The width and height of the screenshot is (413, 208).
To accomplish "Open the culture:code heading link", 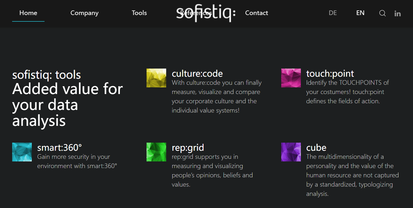I will coord(197,74).
